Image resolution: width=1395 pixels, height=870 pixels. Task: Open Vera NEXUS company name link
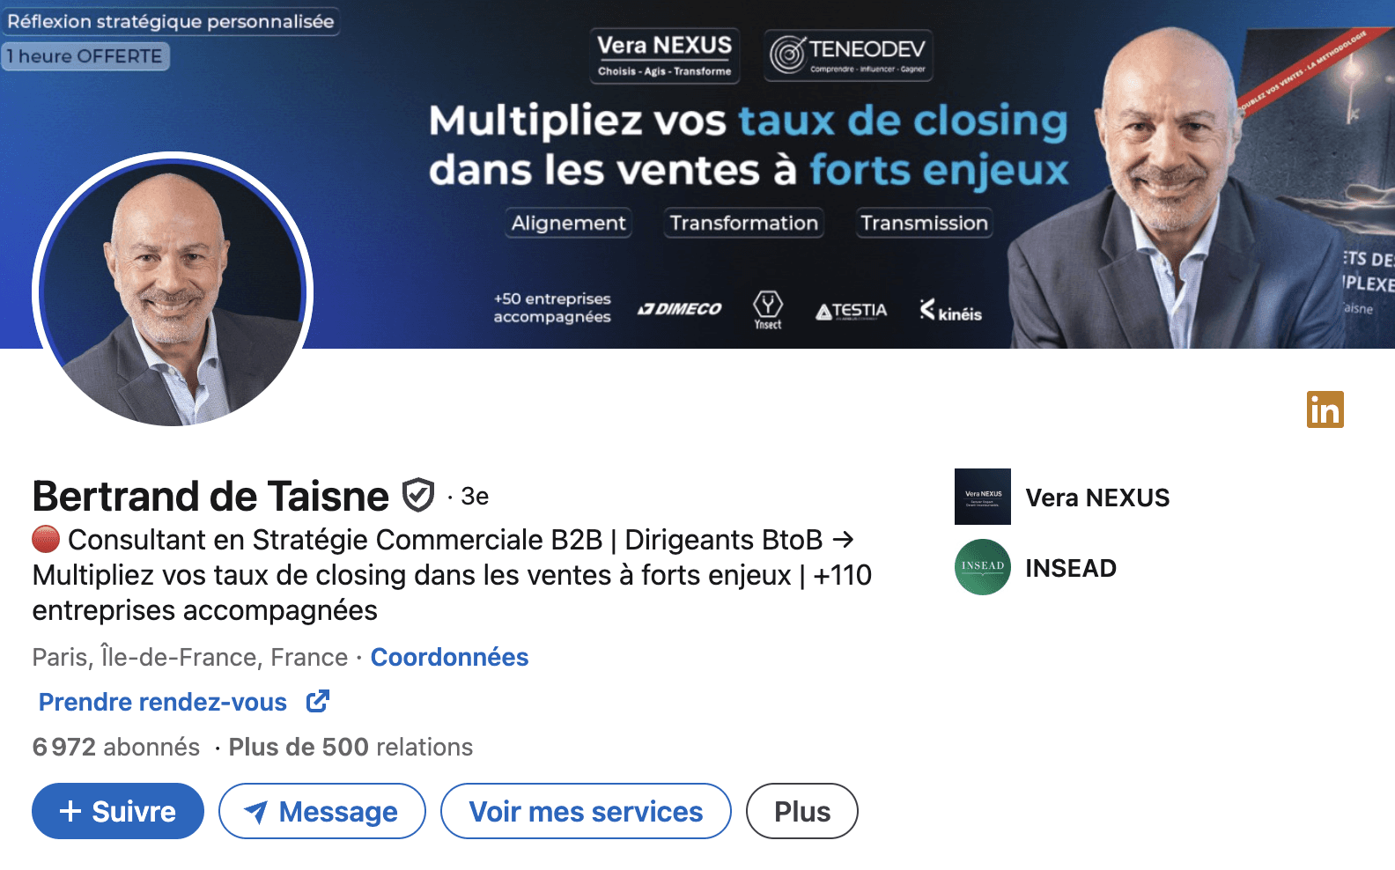point(1097,498)
